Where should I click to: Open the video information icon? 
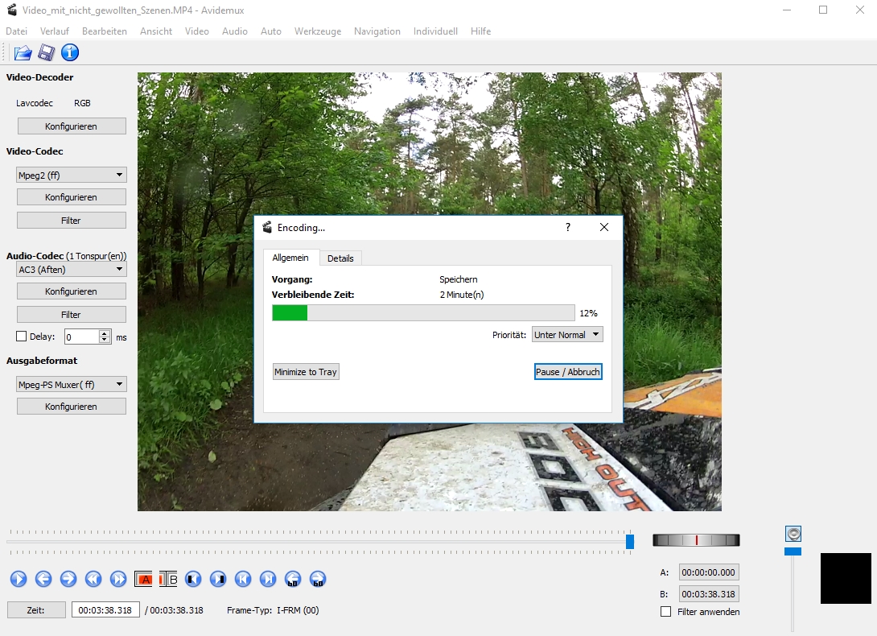click(70, 53)
